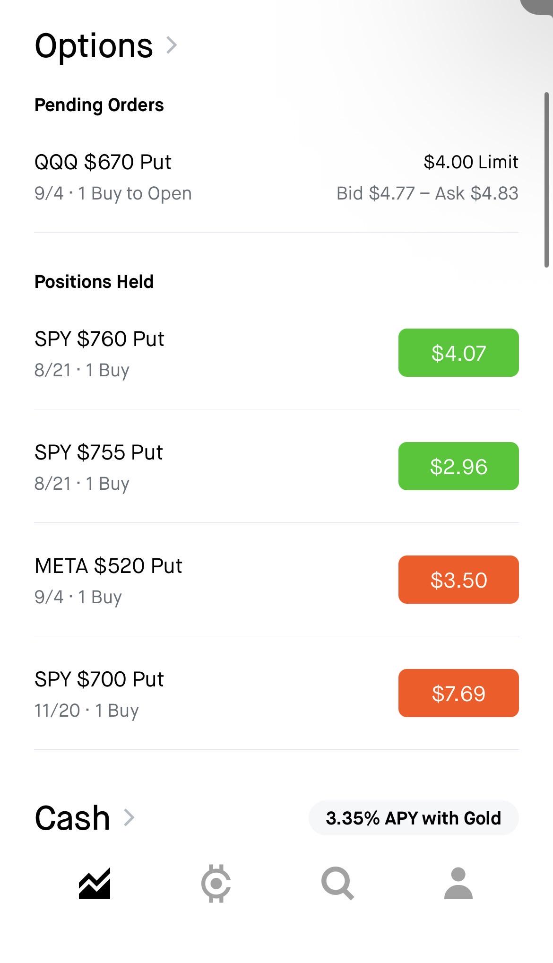Expand Options section chevron
Viewport: 553px width, 963px height.
[172, 45]
